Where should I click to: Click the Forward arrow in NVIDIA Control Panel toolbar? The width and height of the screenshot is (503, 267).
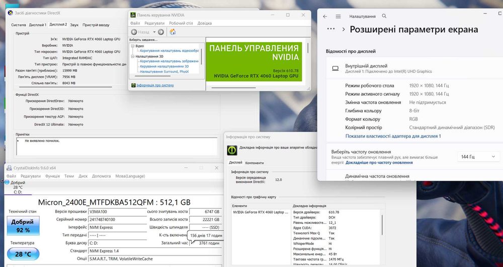coord(161,32)
